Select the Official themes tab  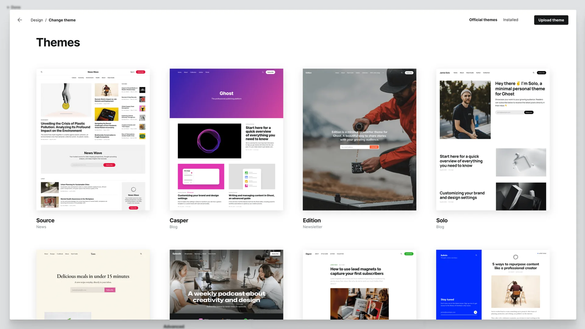click(483, 19)
